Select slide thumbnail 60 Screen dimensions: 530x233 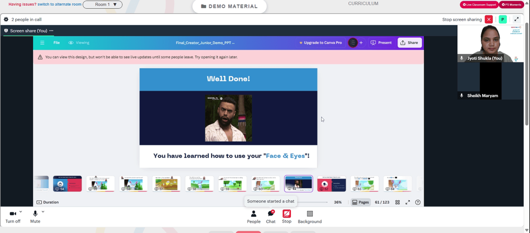pos(266,184)
